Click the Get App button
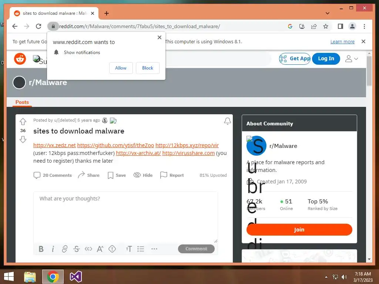 coord(295,59)
